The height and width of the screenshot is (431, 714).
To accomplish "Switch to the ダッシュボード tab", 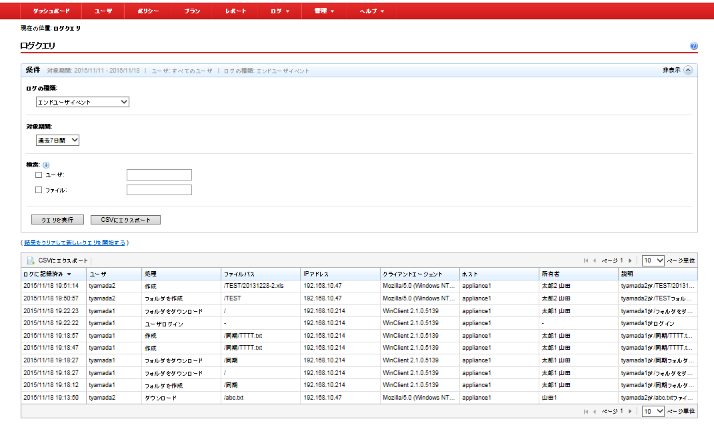I will pyautogui.click(x=51, y=11).
